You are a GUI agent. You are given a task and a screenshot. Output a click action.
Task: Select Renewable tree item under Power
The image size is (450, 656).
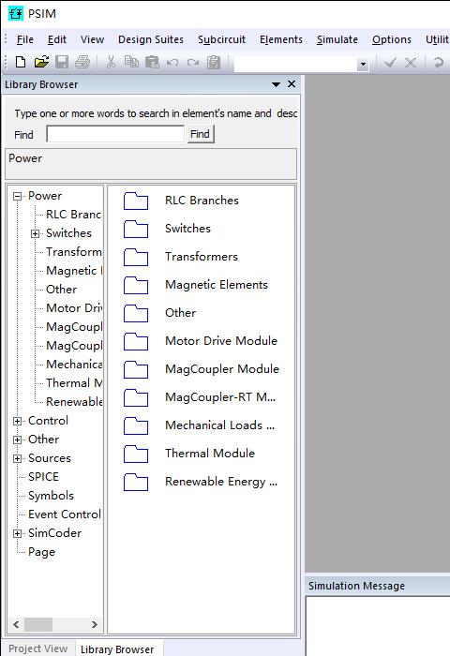(74, 402)
